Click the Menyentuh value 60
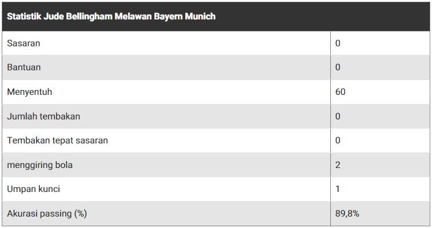Image resolution: width=432 pixels, height=228 pixels. pyautogui.click(x=340, y=91)
